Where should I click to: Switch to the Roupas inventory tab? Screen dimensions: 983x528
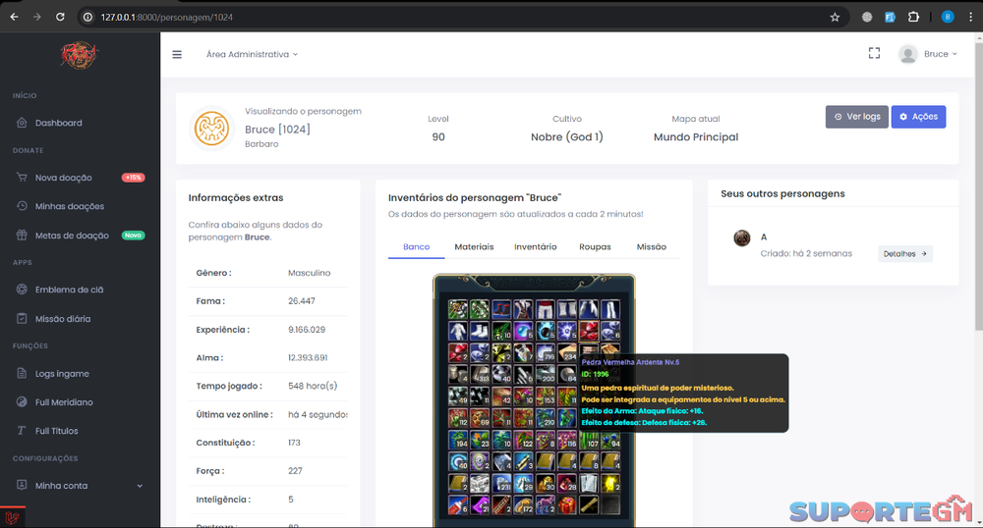click(x=595, y=247)
